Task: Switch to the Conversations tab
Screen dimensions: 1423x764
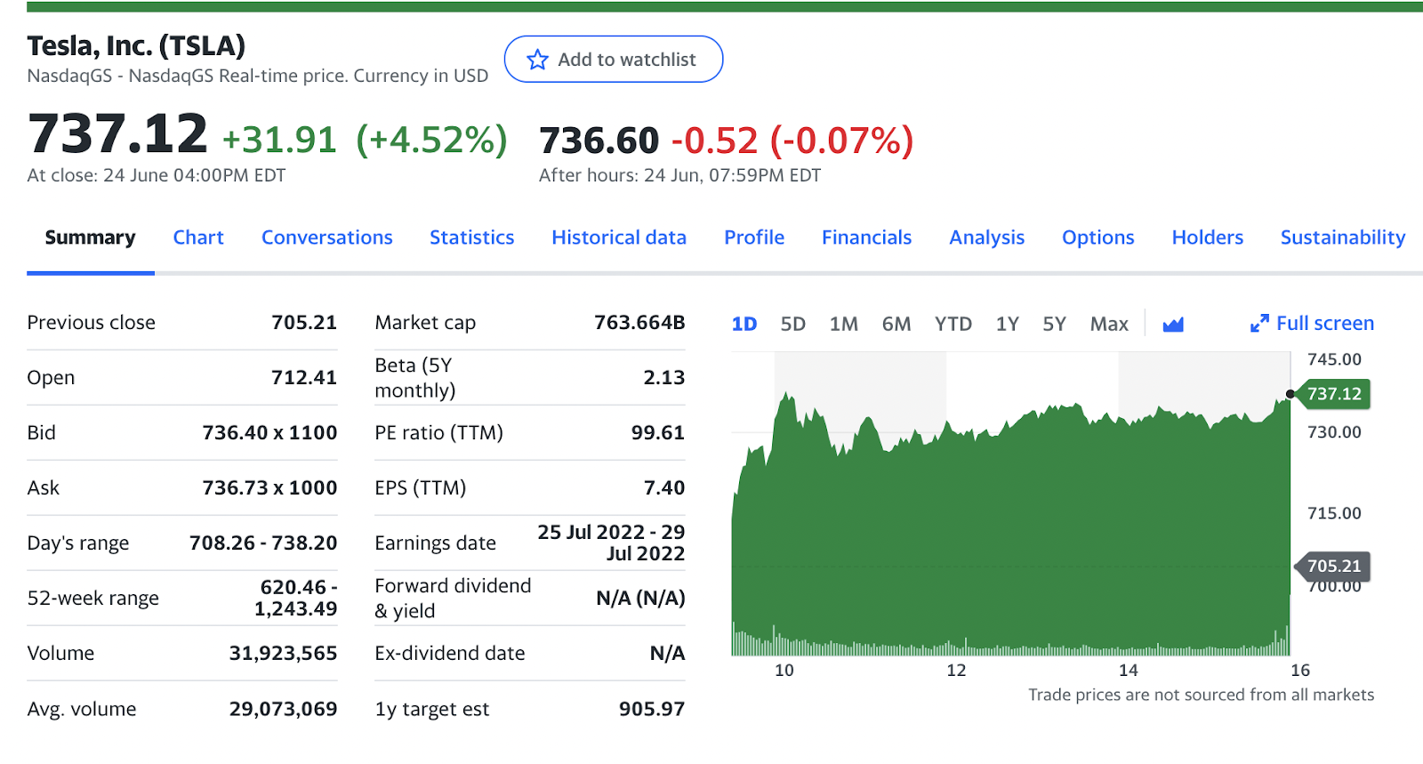Action: (x=327, y=237)
